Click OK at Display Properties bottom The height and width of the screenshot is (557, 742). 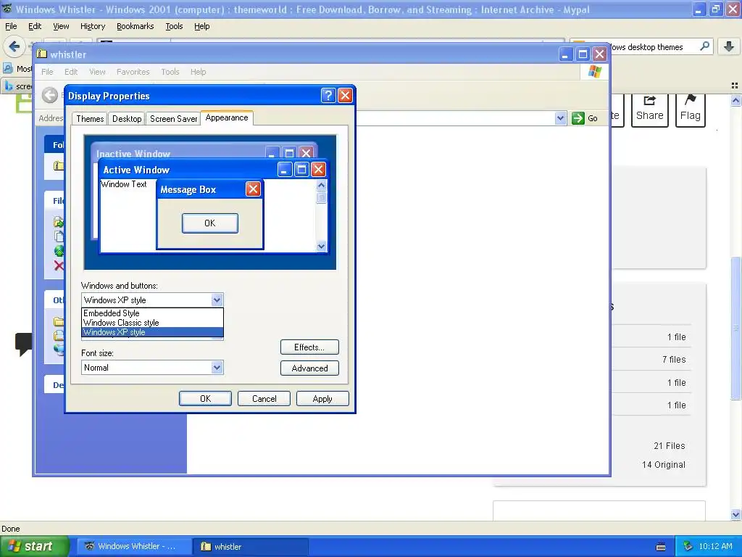pyautogui.click(x=205, y=399)
